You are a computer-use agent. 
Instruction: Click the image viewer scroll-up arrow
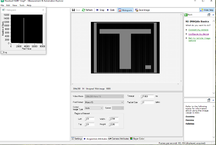click(181, 14)
